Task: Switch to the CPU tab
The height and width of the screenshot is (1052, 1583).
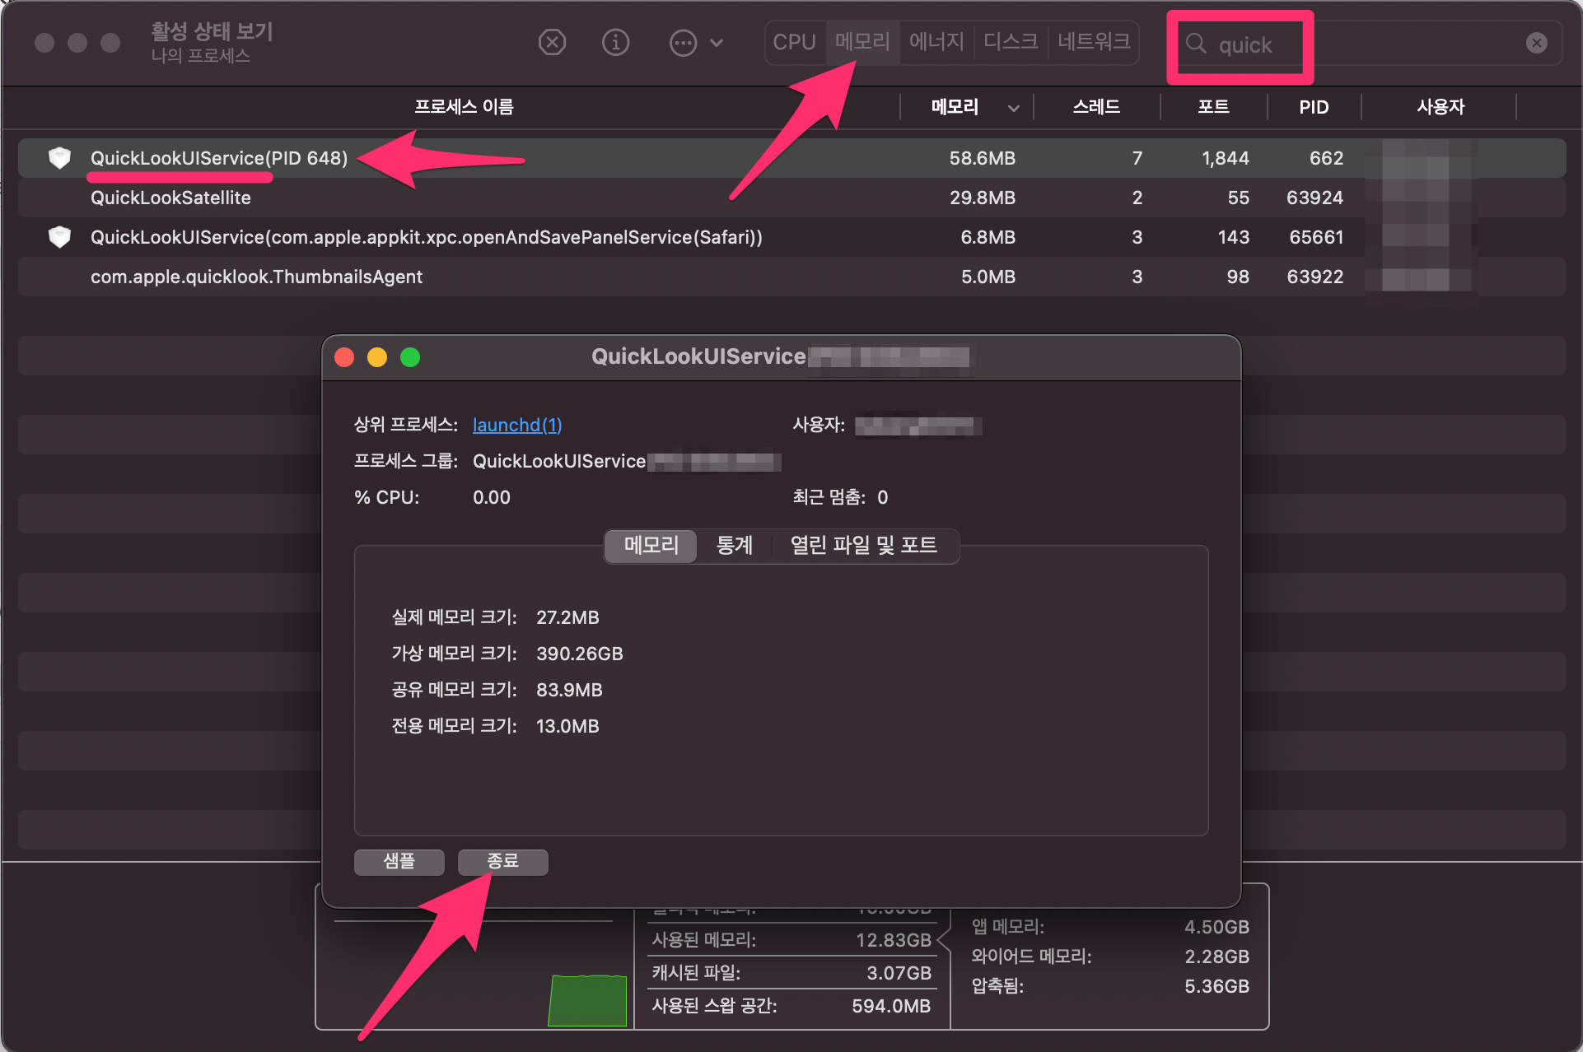Action: [794, 42]
